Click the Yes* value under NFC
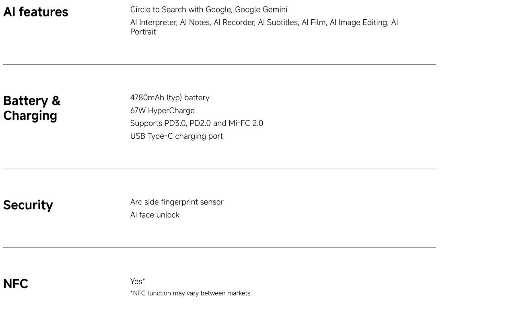This screenshot has height=322, width=523. (x=138, y=281)
